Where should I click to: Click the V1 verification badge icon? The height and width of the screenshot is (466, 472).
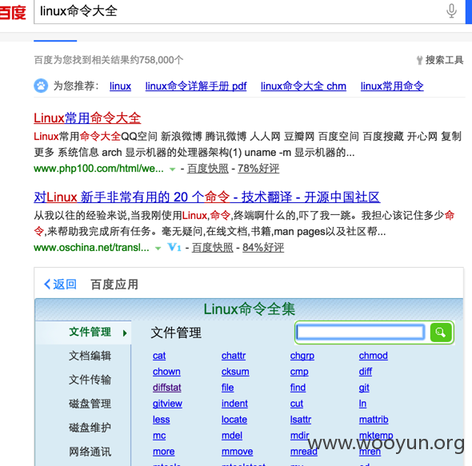tap(174, 248)
